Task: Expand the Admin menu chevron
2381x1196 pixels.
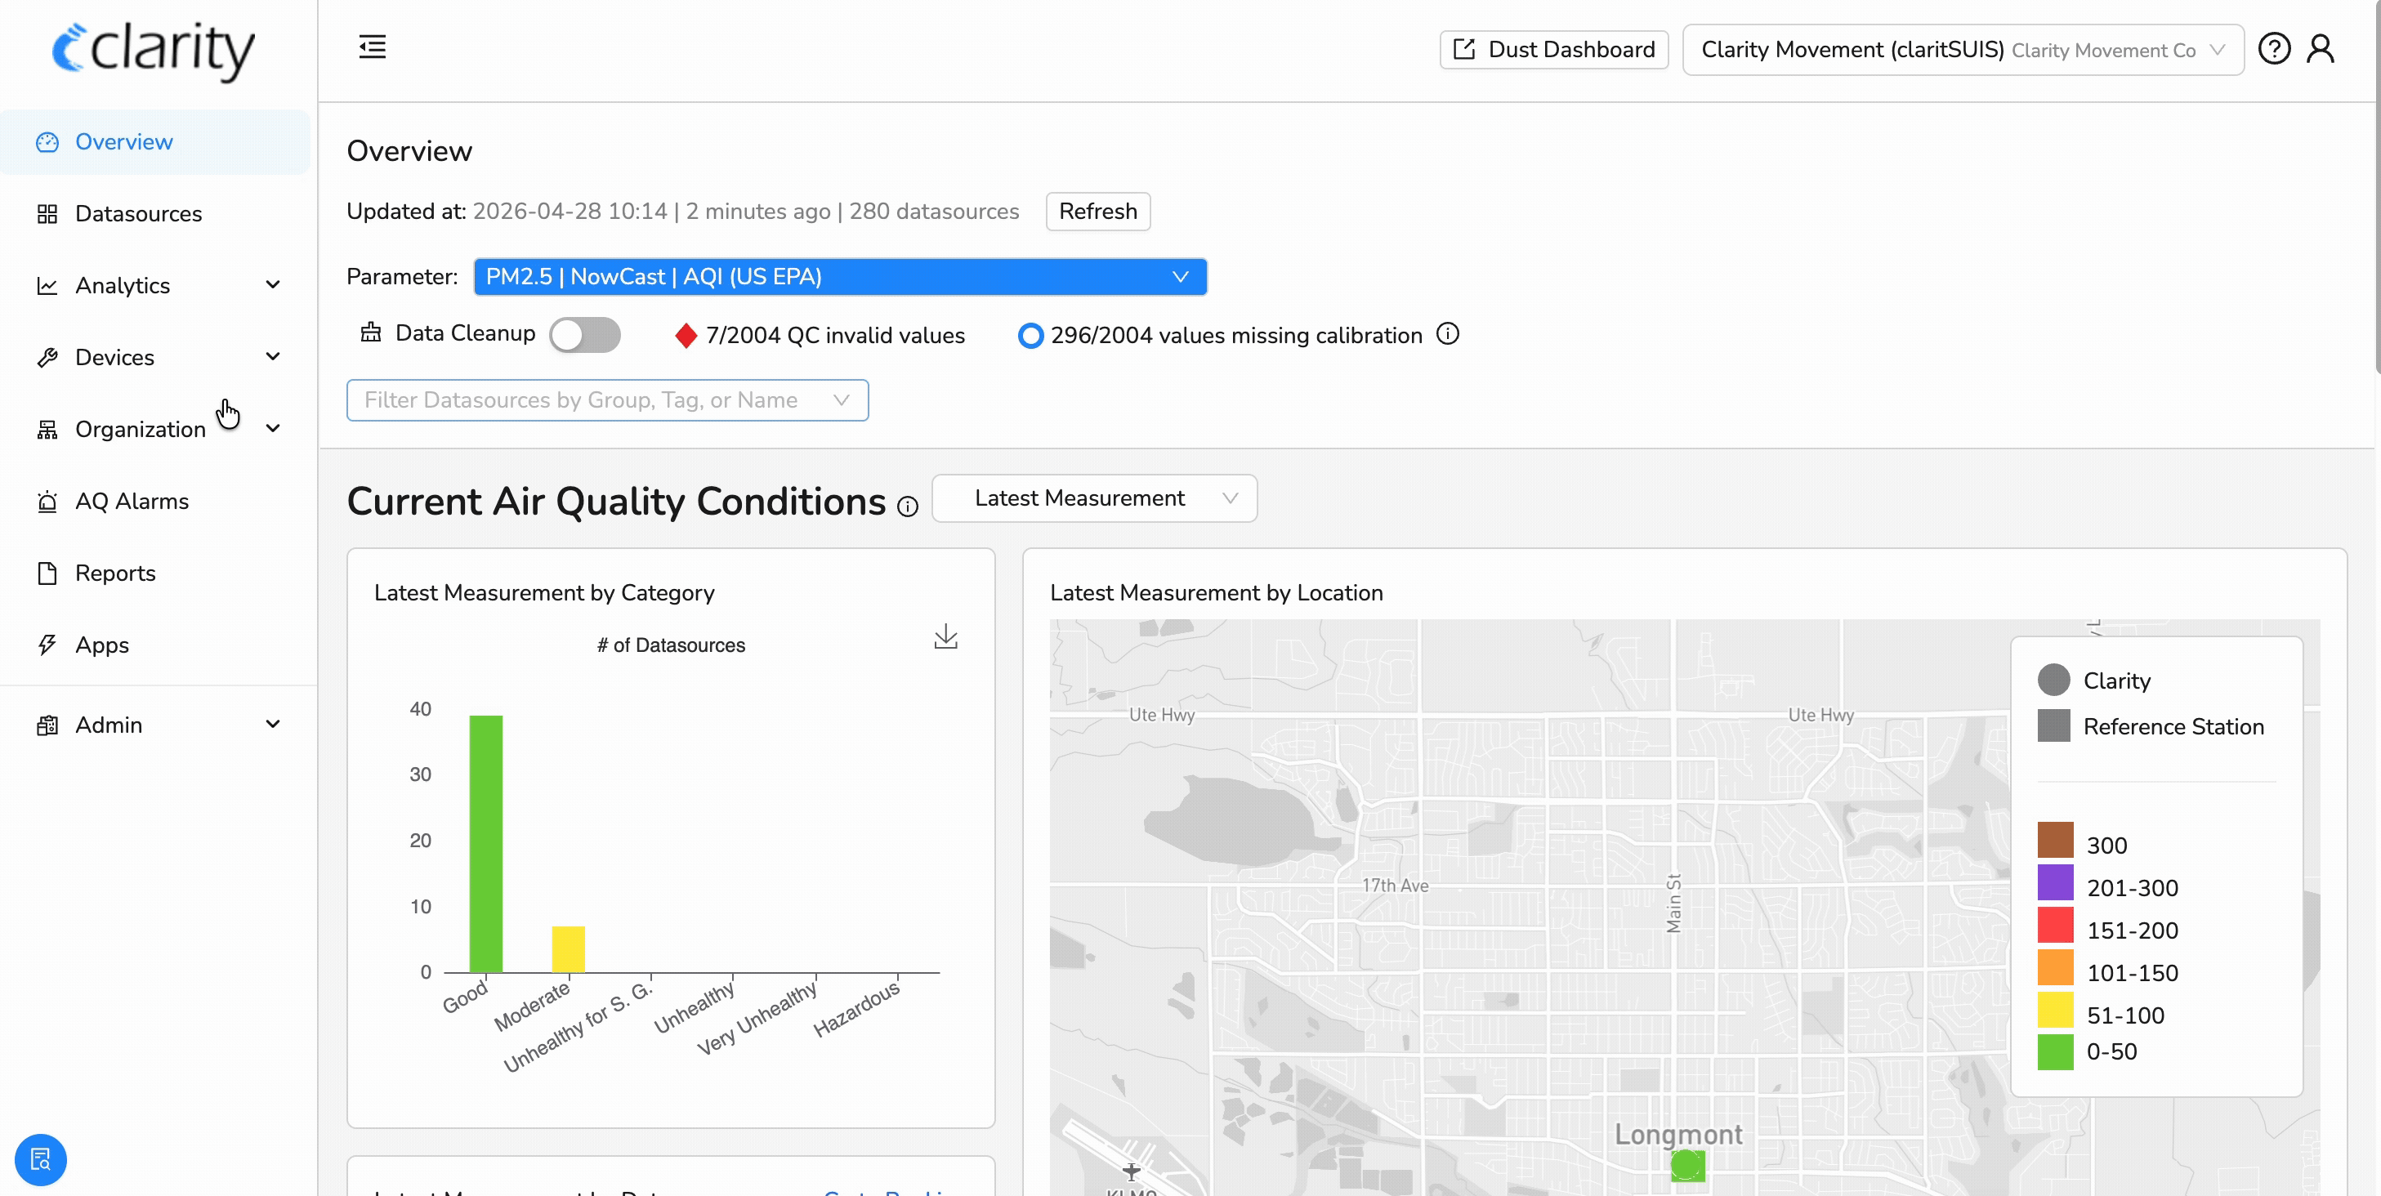Action: [273, 725]
